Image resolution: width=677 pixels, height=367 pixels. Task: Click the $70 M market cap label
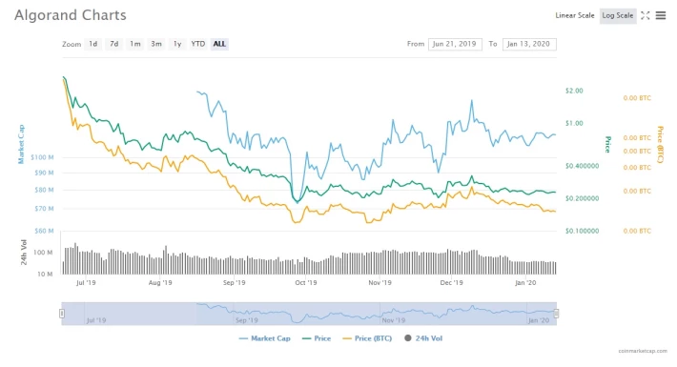tap(44, 209)
